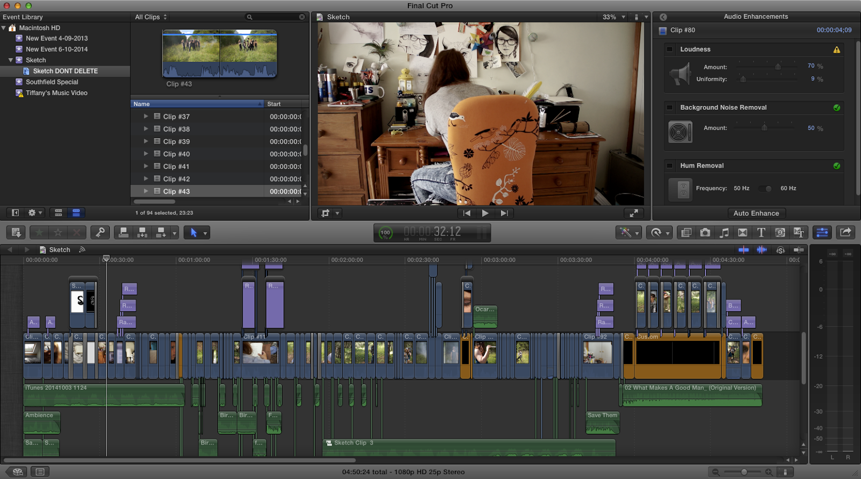Viewport: 861px width, 479px height.
Task: Click the Auto Enhance button
Action: click(x=756, y=213)
